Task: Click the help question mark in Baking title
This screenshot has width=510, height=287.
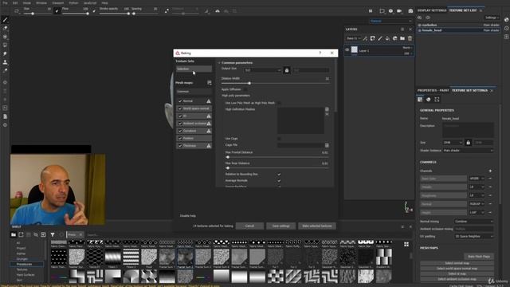Action: 320,53
